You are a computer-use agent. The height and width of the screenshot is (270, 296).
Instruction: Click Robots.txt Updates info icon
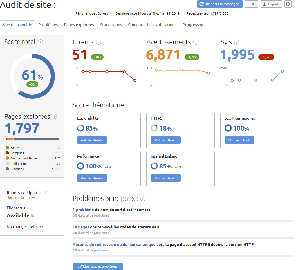tap(46, 193)
